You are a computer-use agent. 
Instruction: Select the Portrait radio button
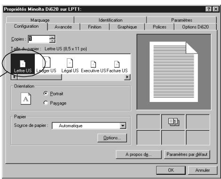(46, 93)
